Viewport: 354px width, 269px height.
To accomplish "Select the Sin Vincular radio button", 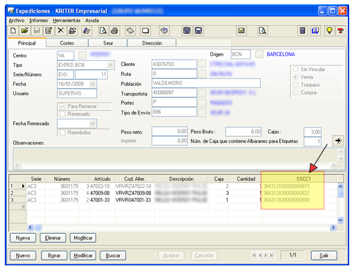I will 295,69.
